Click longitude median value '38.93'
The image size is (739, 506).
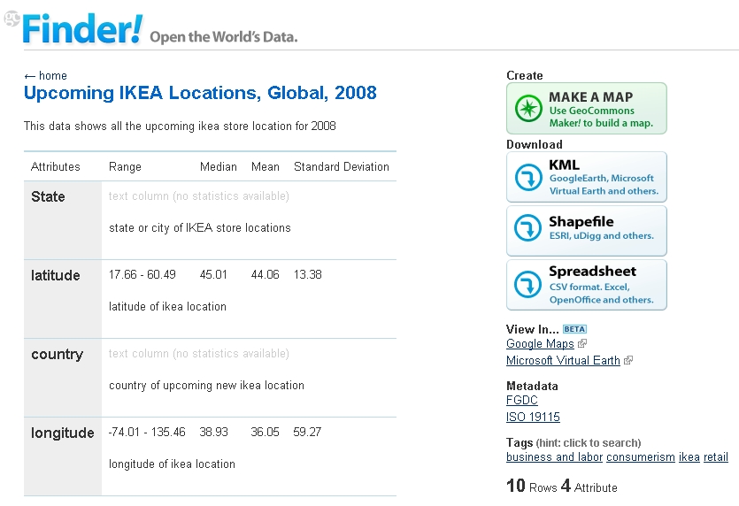213,432
